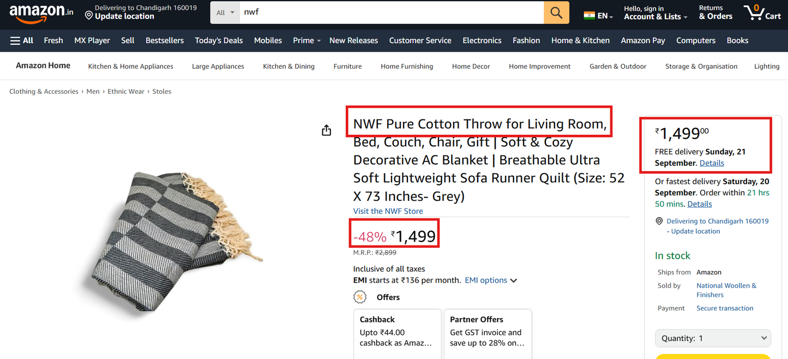Click the Offers percent badge icon
Viewport: 788px width, 359px height.
click(360, 297)
